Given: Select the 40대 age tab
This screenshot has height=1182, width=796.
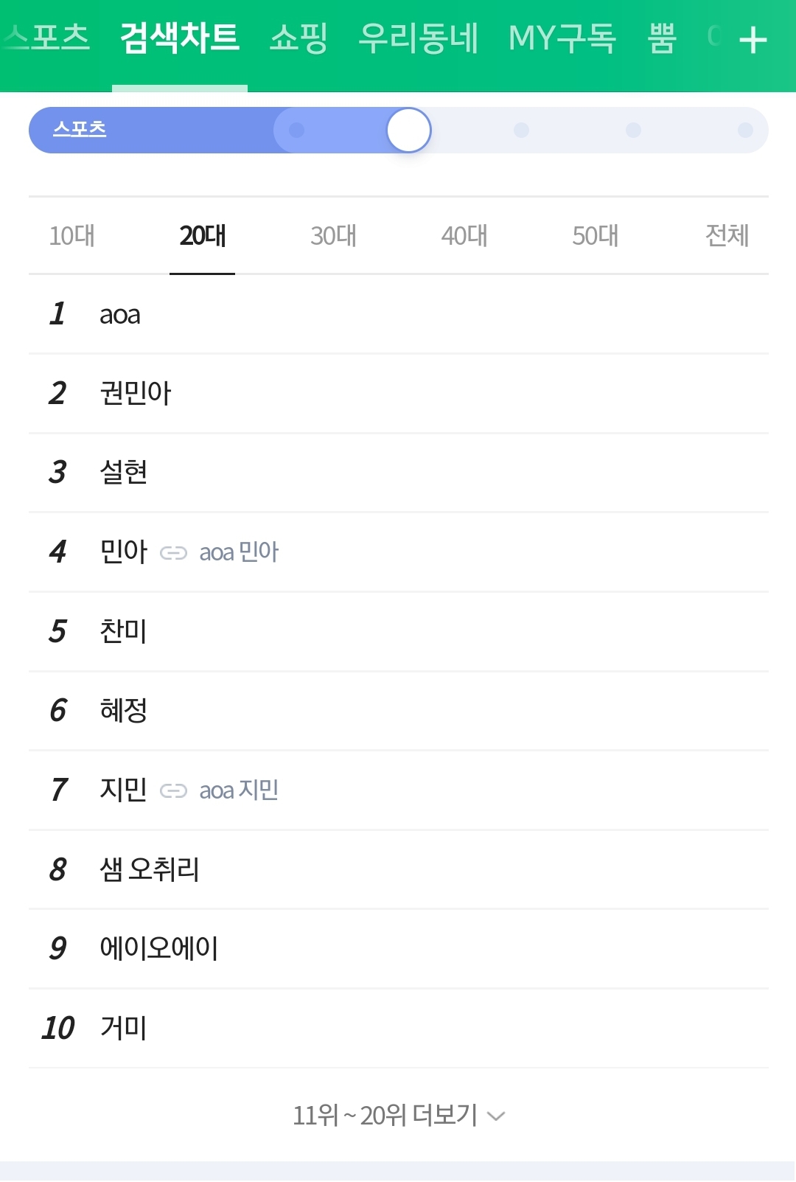Looking at the screenshot, I should click(464, 236).
